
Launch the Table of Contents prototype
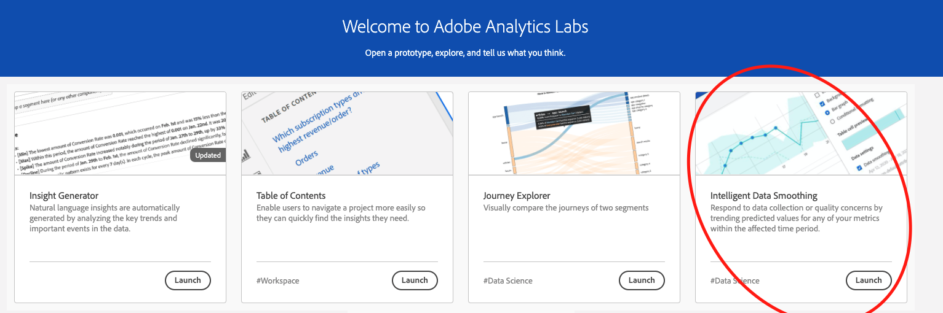tap(415, 280)
